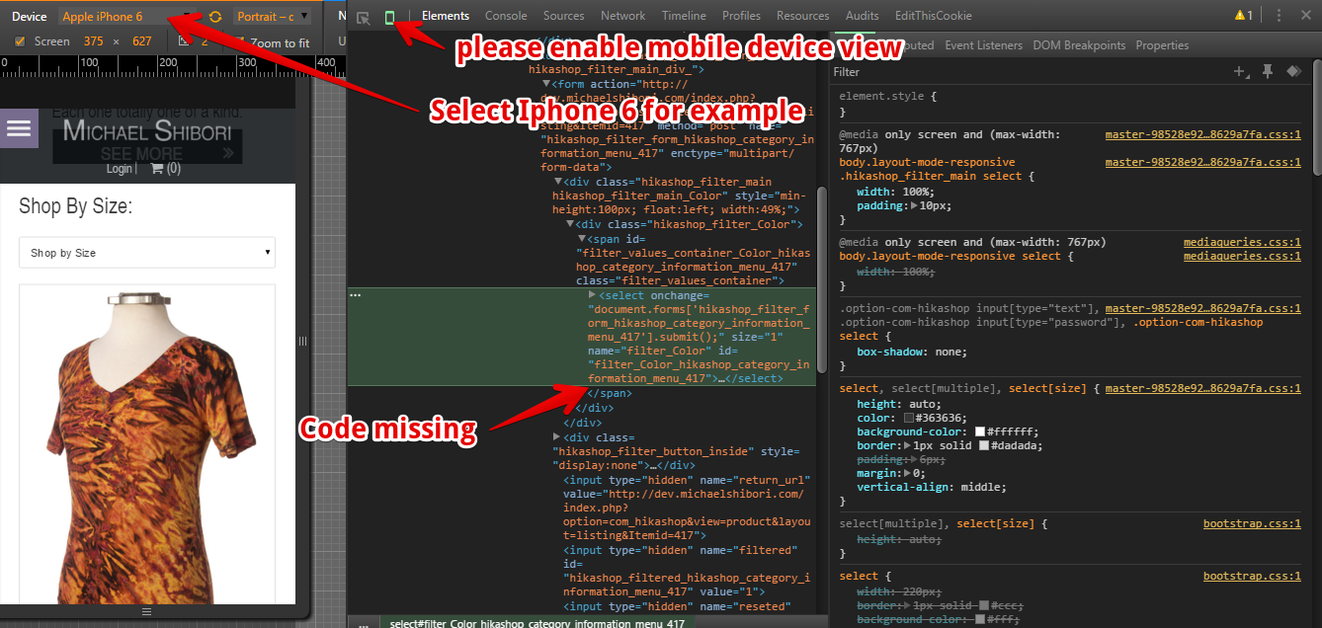Viewport: 1322px width, 628px height.
Task: Open the Sources tab
Action: (564, 16)
